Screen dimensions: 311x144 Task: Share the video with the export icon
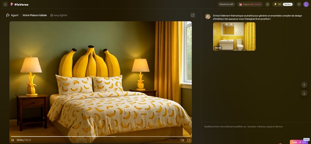(192, 15)
